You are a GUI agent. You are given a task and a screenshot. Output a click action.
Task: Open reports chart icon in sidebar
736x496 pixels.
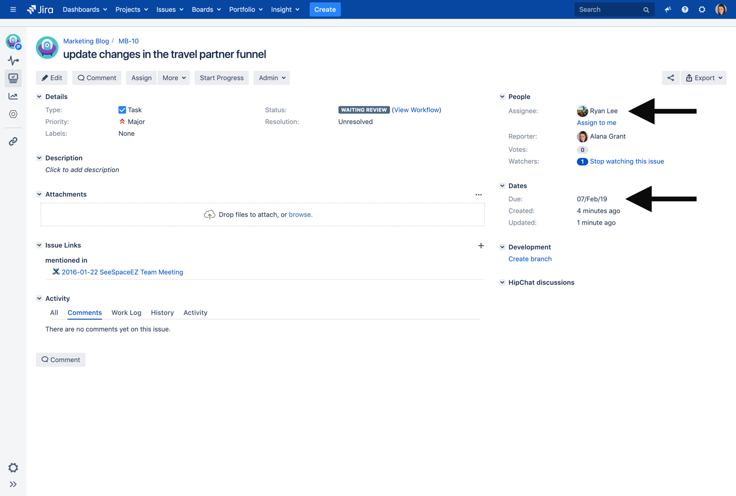point(13,96)
